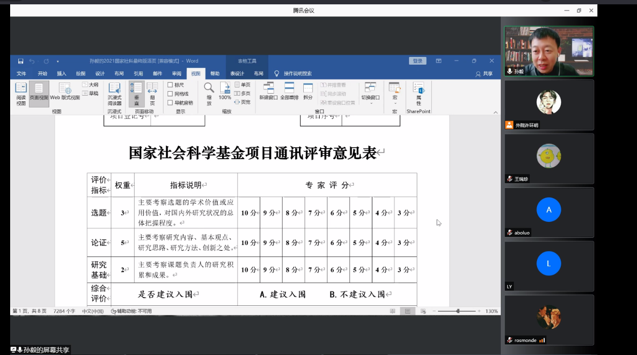This screenshot has width=637, height=355.
Task: Switch to Web 版式视图 layout
Action: [x=65, y=92]
